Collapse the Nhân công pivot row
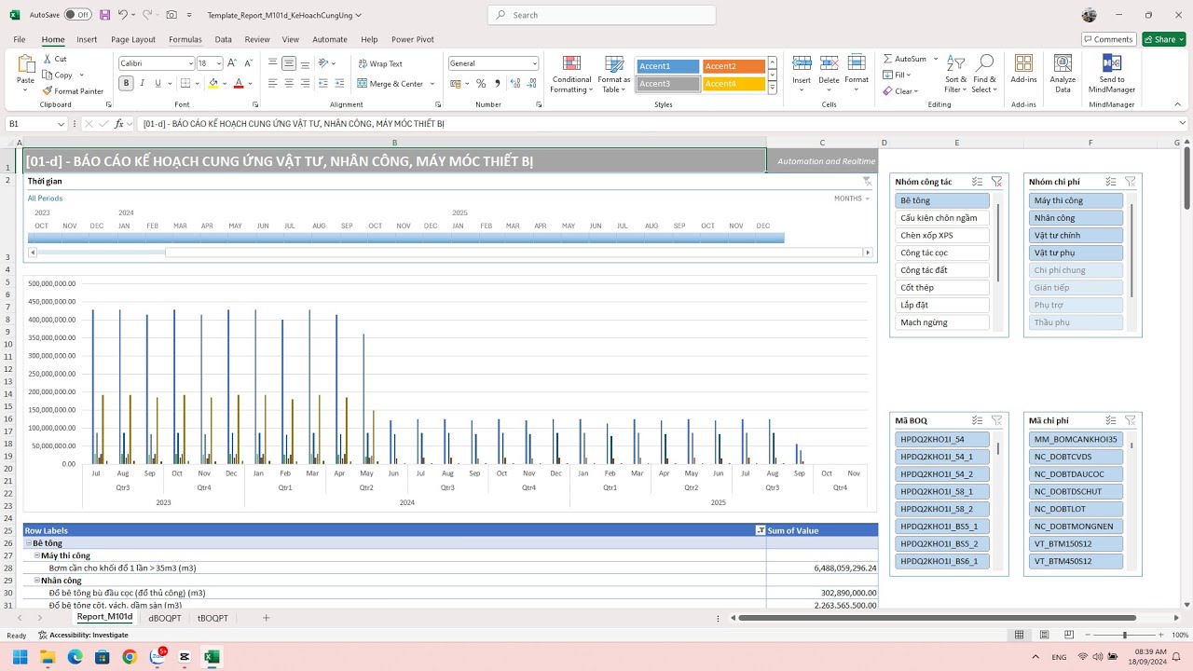Image resolution: width=1193 pixels, height=671 pixels. click(36, 581)
